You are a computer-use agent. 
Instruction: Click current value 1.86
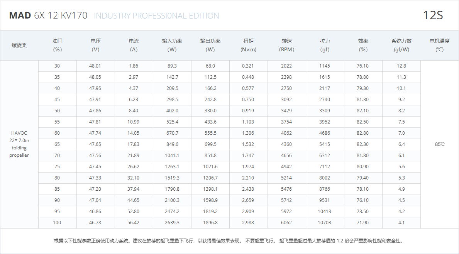coord(134,66)
